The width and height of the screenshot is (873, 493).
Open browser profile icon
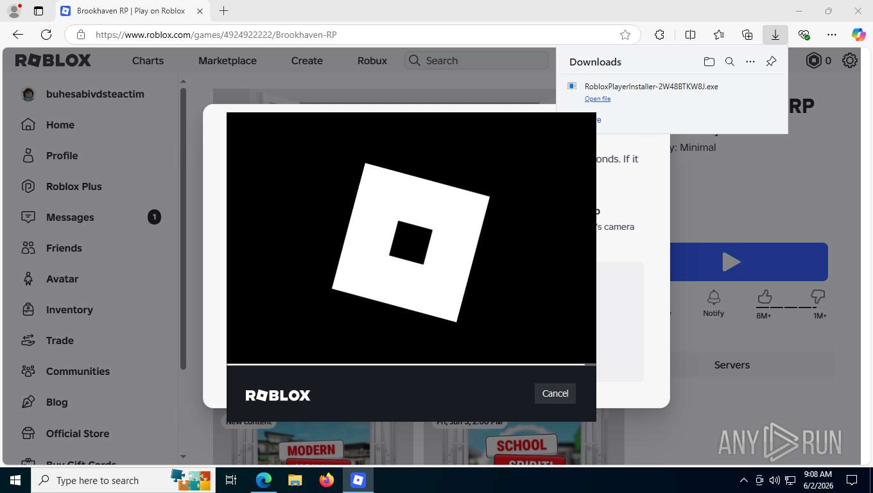click(13, 11)
